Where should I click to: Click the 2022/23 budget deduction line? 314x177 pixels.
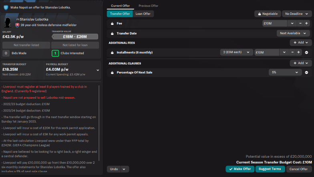pyautogui.click(x=26, y=104)
